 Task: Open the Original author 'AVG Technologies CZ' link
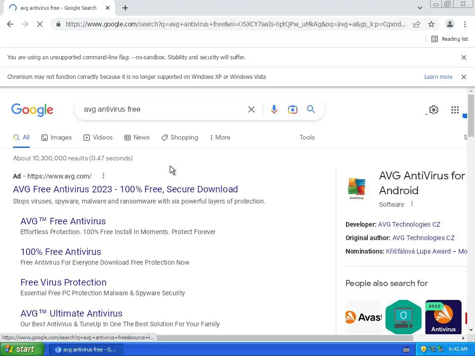tap(423, 238)
